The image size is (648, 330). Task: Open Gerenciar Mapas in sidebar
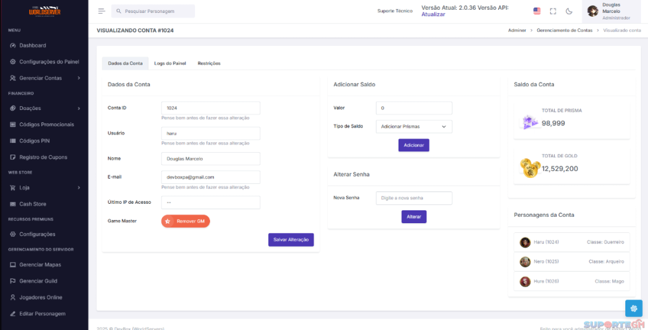point(40,265)
